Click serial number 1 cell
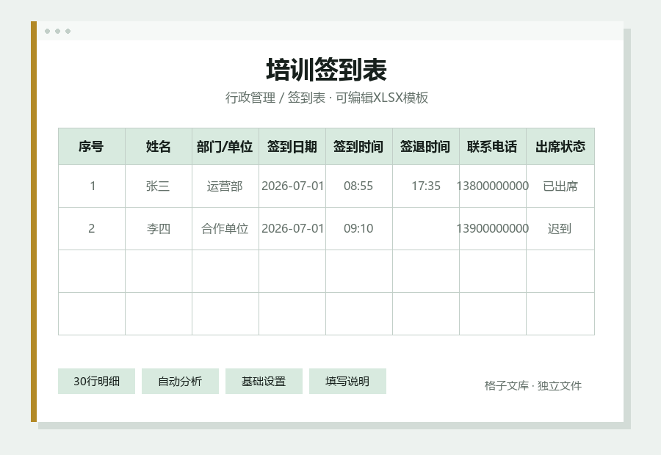Image resolution: width=661 pixels, height=455 pixels. [x=92, y=186]
